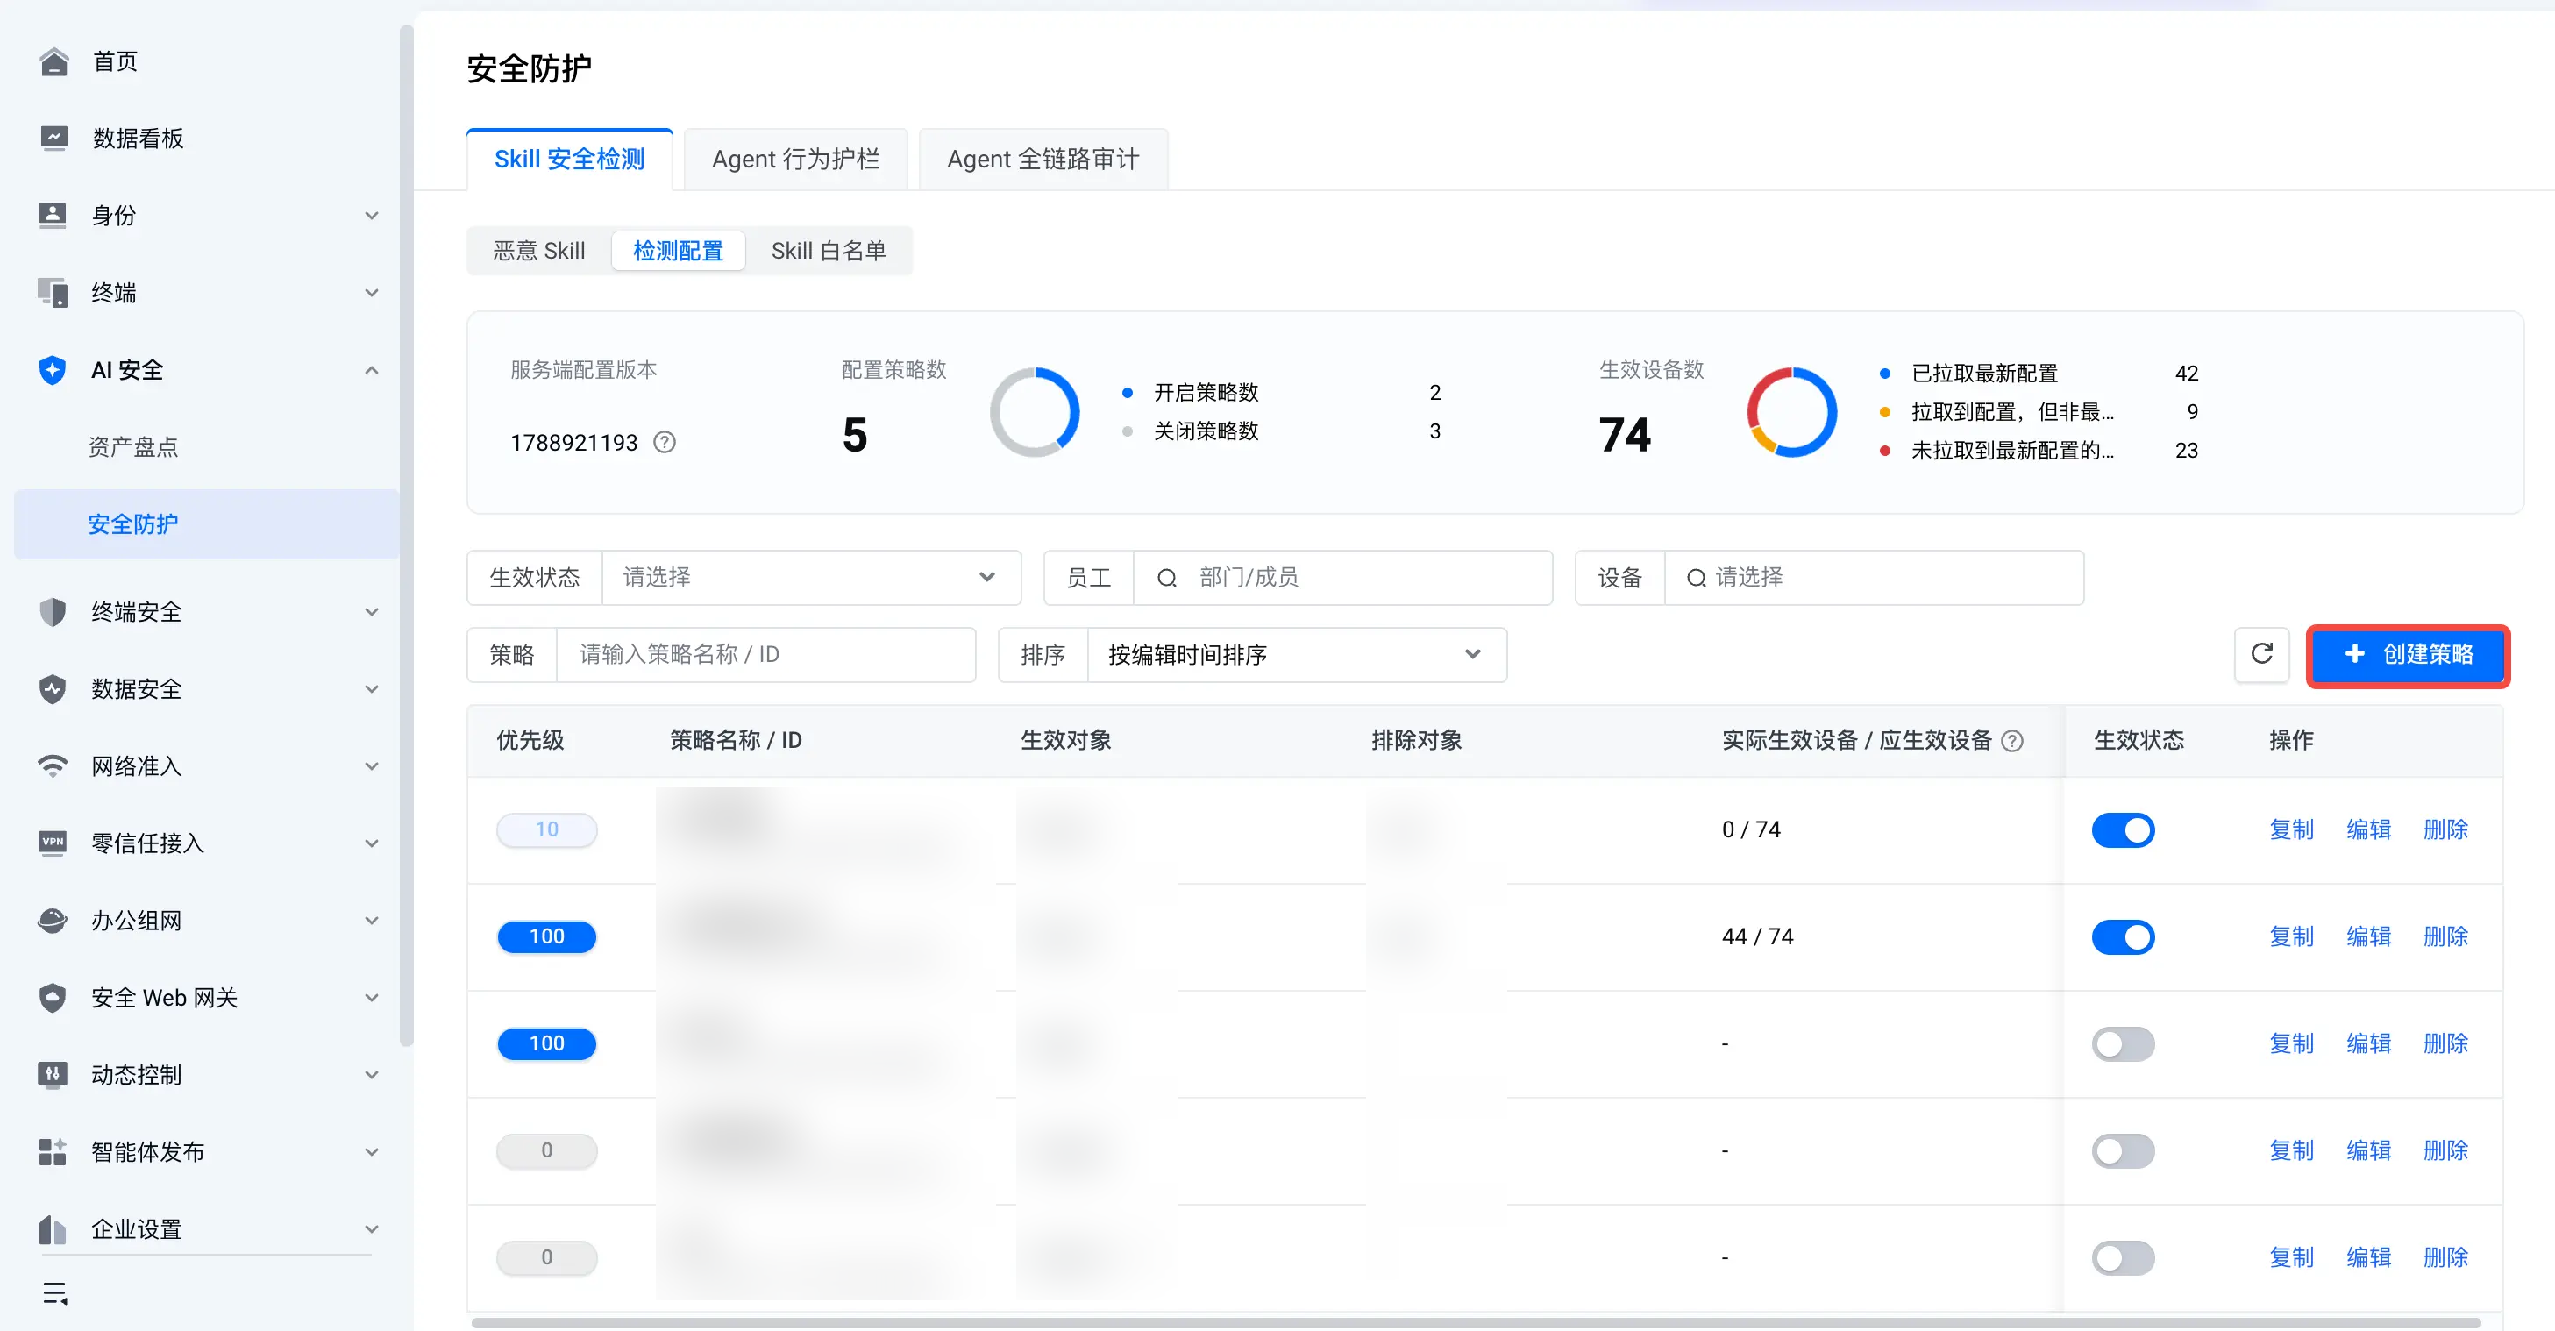Select the 网络准入 wifi icon
The width and height of the screenshot is (2555, 1331).
click(x=53, y=765)
